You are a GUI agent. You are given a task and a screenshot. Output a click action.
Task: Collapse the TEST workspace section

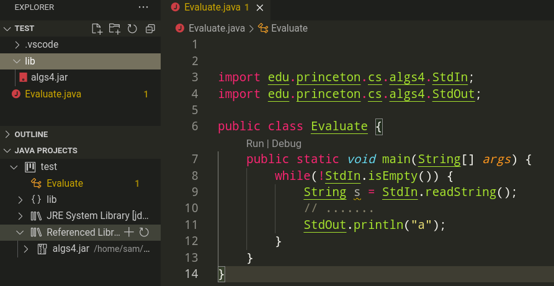coord(7,29)
